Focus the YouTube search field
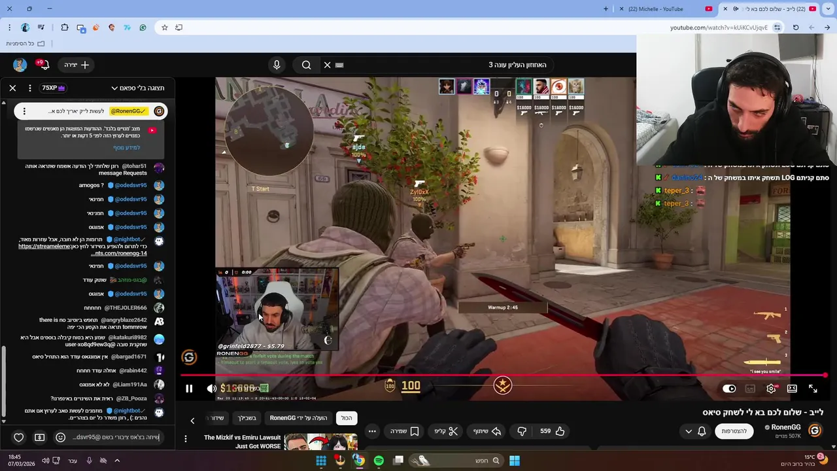The image size is (837, 471). 445,65
